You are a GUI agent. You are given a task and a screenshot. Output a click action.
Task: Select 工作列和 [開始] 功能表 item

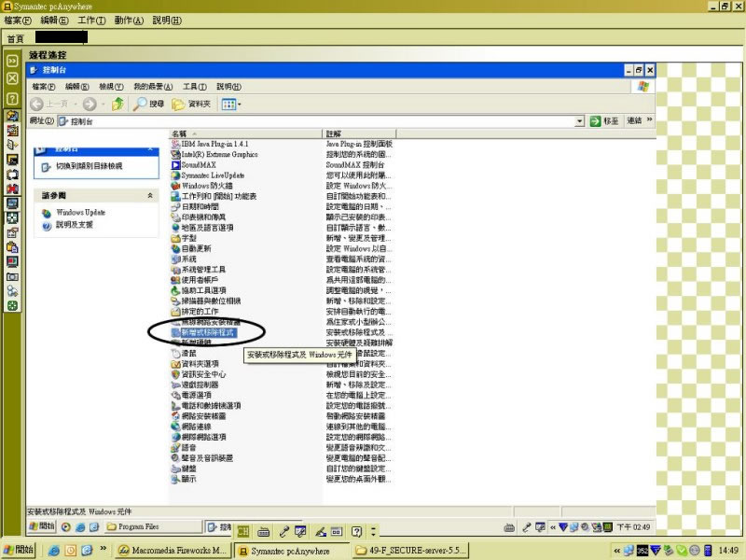coord(214,196)
